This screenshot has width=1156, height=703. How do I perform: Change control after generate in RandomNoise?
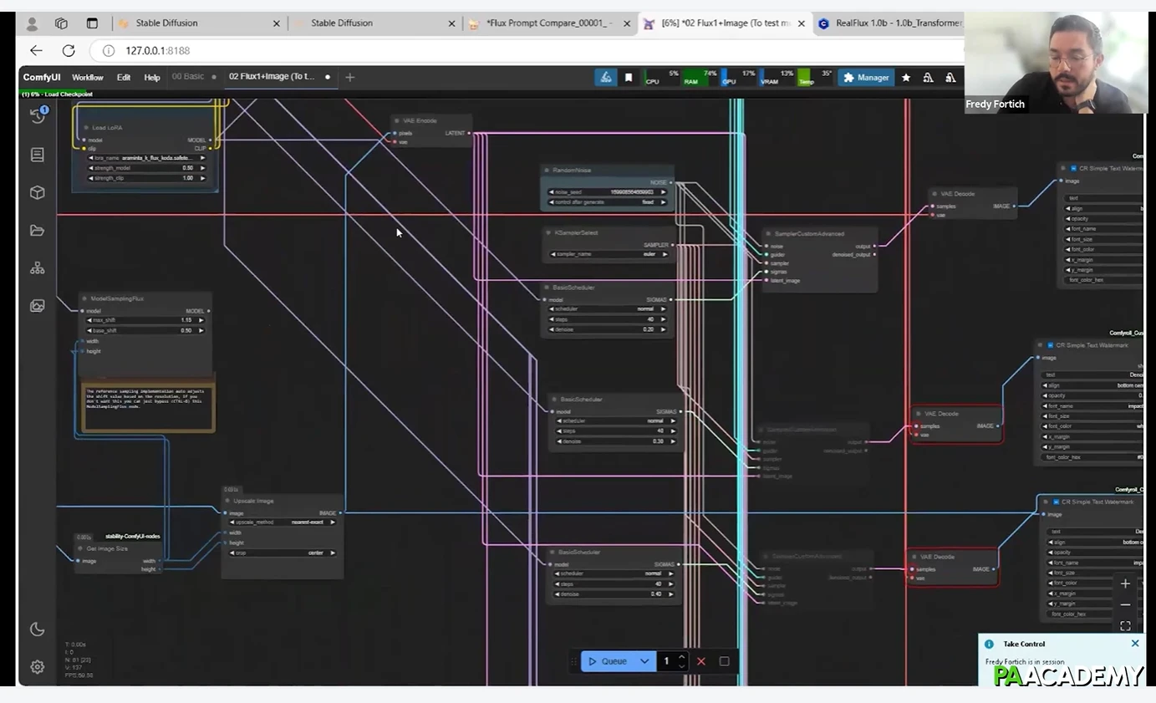point(608,202)
